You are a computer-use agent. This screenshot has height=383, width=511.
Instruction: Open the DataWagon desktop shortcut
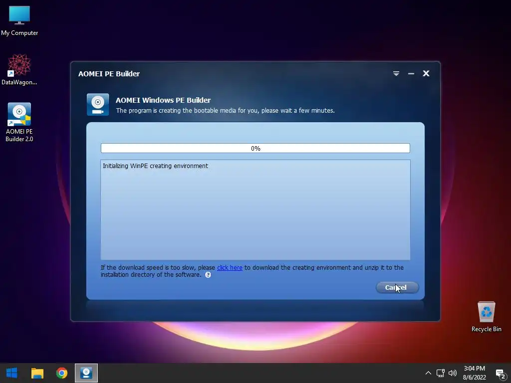click(x=19, y=69)
